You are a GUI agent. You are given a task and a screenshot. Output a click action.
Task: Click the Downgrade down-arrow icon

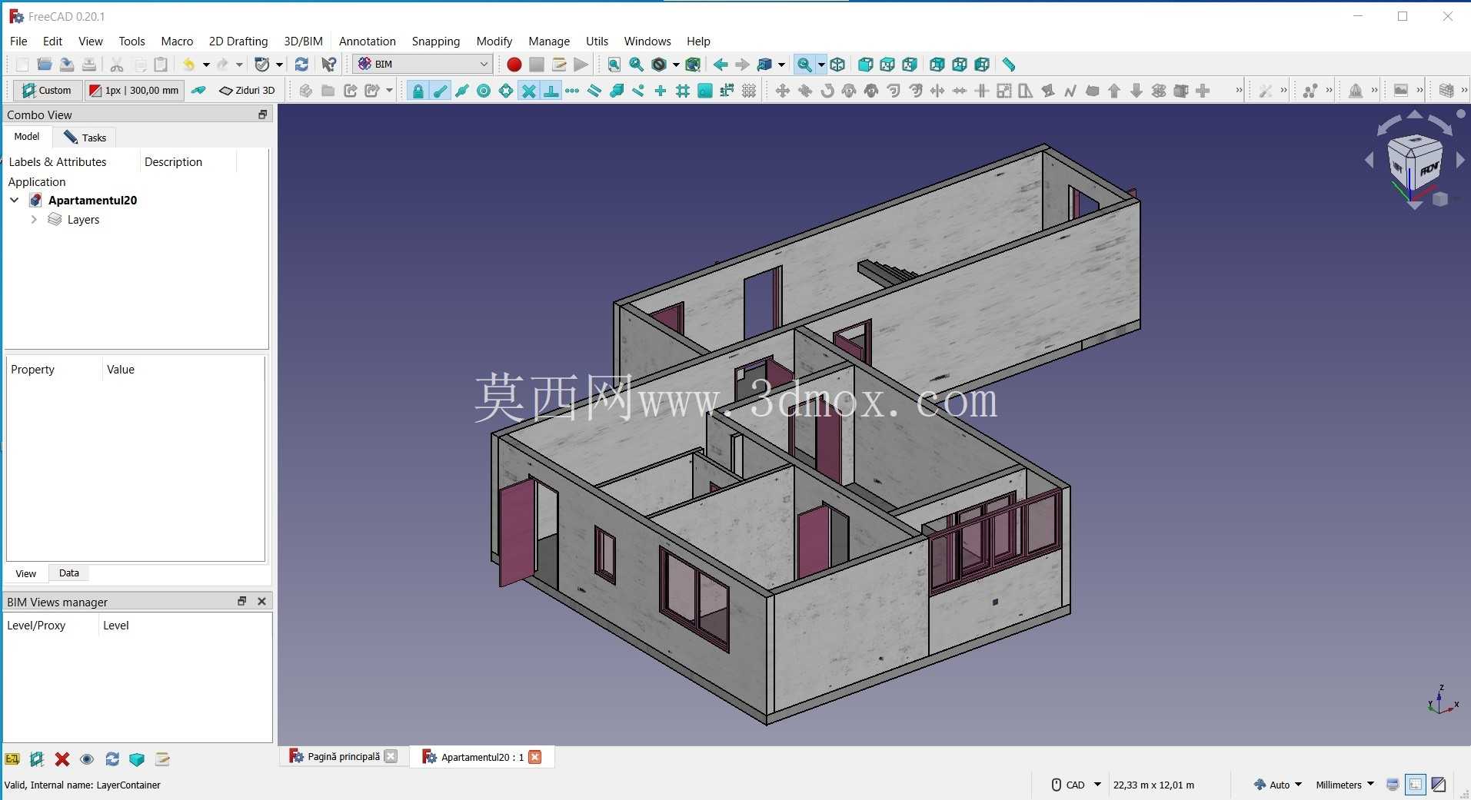coord(1137,91)
